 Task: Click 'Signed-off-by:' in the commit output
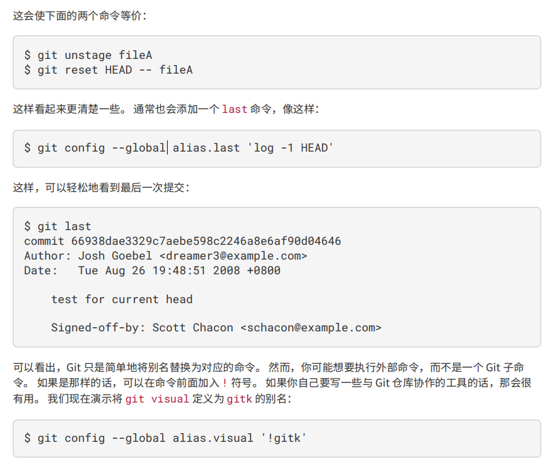pos(98,328)
